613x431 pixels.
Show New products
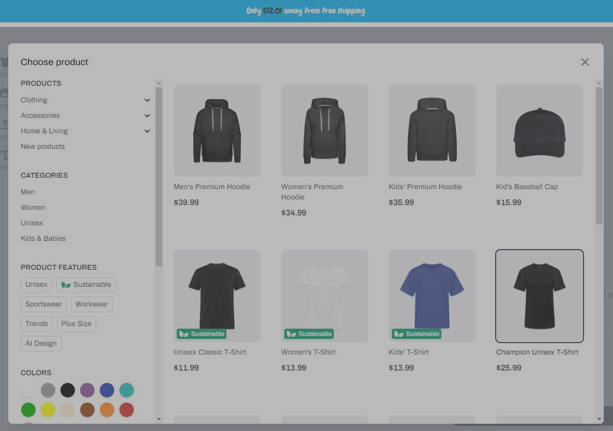point(42,147)
